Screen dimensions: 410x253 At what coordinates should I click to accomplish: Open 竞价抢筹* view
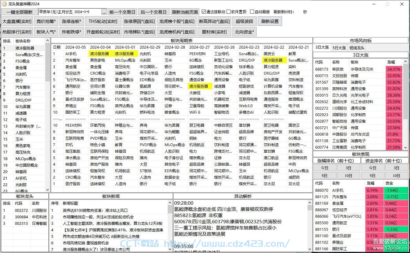pos(46,21)
